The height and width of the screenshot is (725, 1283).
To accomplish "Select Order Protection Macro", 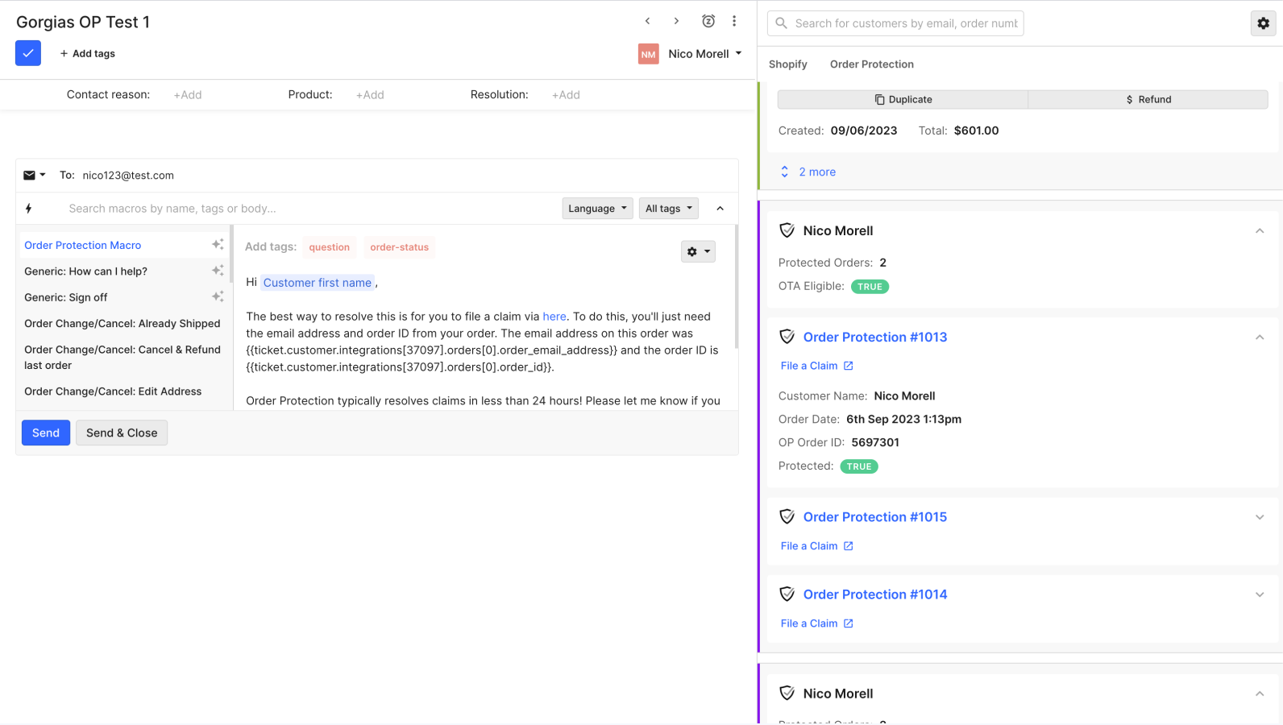I will (x=82, y=245).
